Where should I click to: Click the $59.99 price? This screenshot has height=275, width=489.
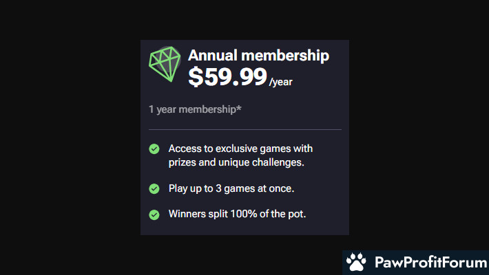[228, 76]
